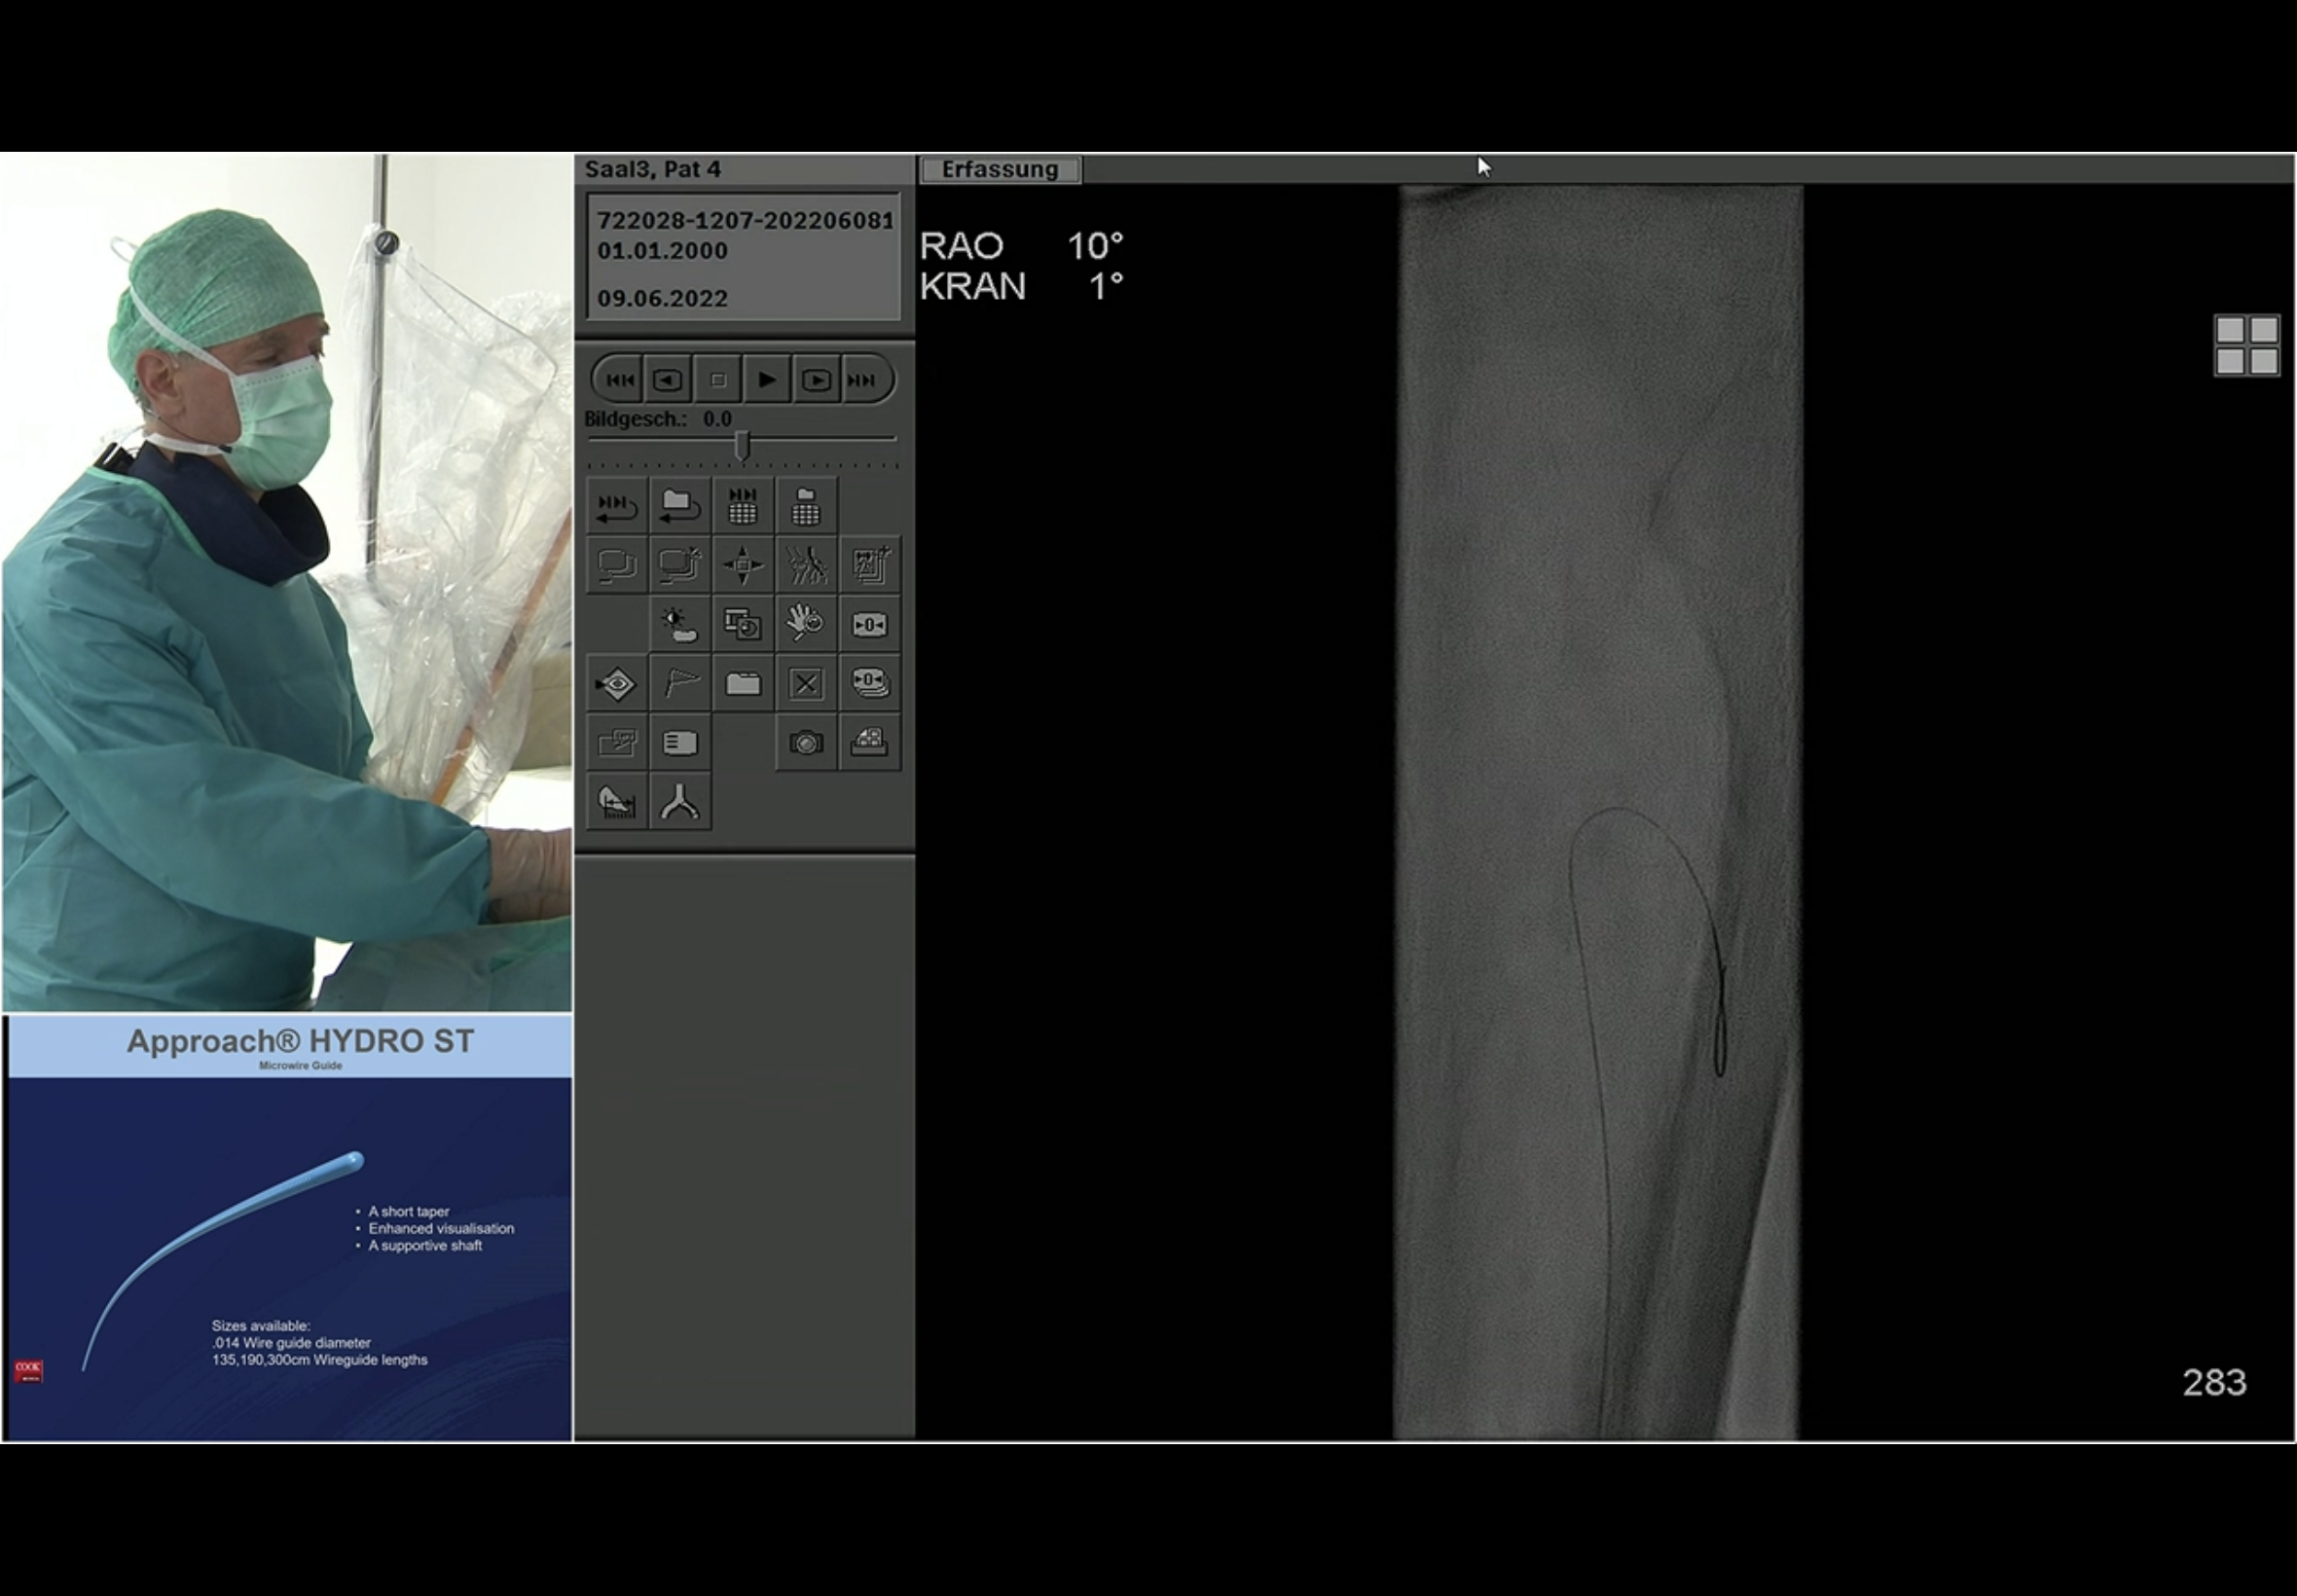Stop playback with the square stop button
The height and width of the screenshot is (1596, 2297).
(717, 380)
